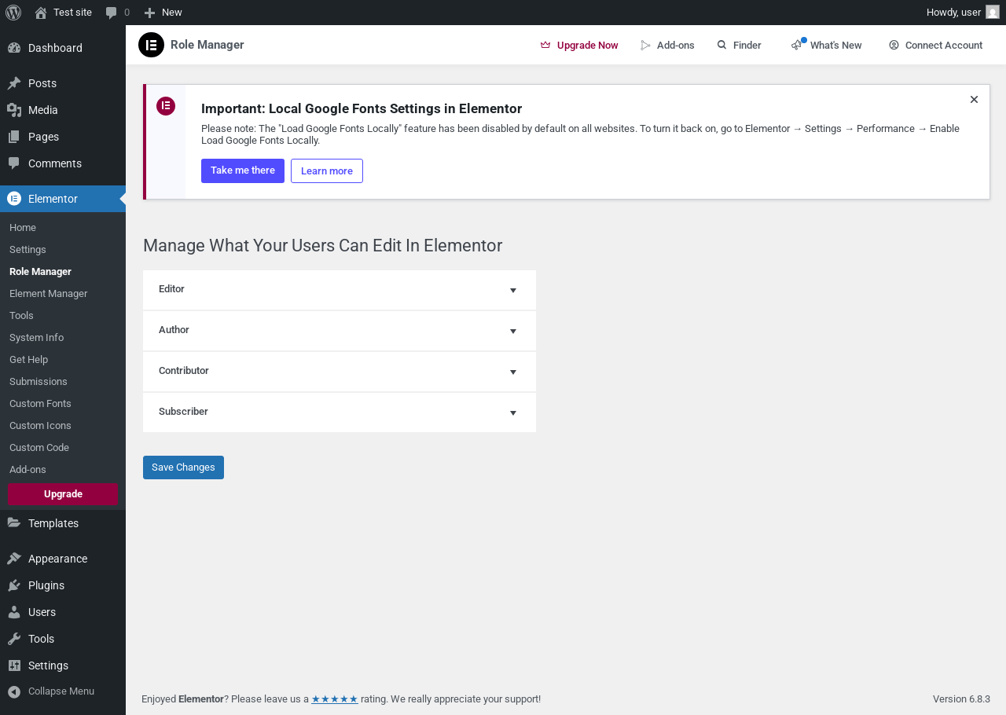Click the New label in admin bar
Viewport: 1006px width, 715px height.
172,13
